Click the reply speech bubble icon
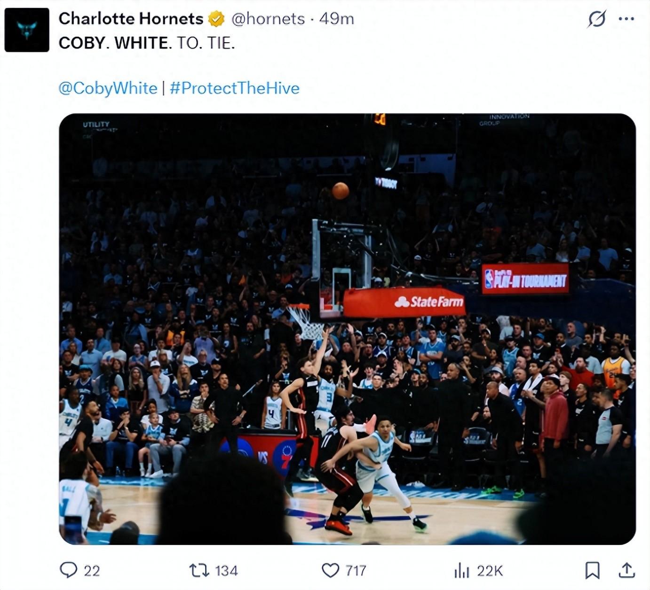This screenshot has height=590, width=650. pyautogui.click(x=69, y=570)
